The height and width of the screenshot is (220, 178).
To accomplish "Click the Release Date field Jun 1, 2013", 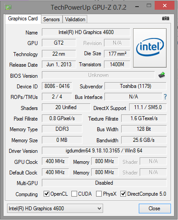I will [59, 64].
